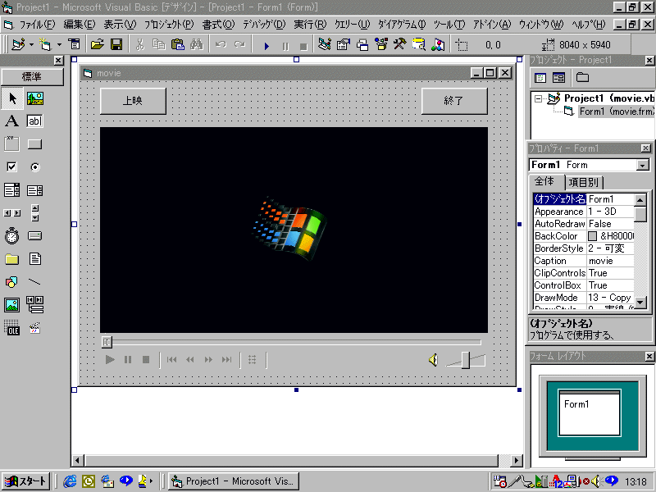Select Form1 (movie.frm) in the project tree
Image resolution: width=656 pixels, height=492 pixels.
coord(616,112)
